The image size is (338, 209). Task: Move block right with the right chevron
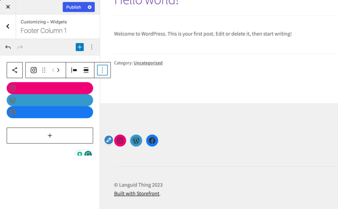[58, 70]
